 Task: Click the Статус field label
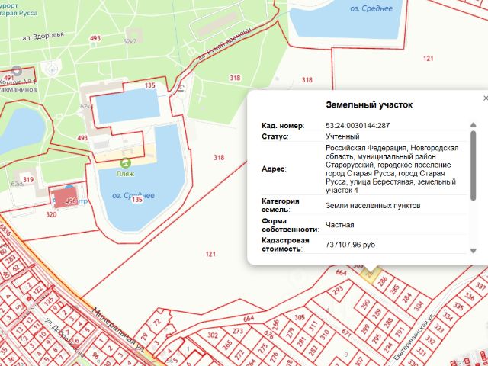pos(275,136)
